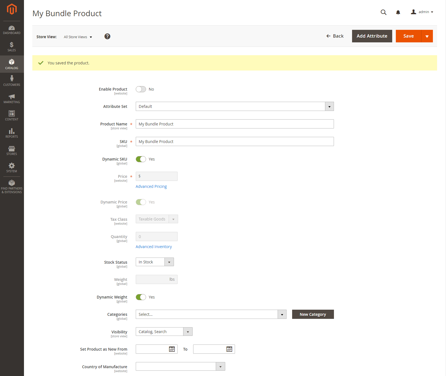This screenshot has height=376, width=446.
Task: Click the Add Attribute button
Action: click(372, 36)
